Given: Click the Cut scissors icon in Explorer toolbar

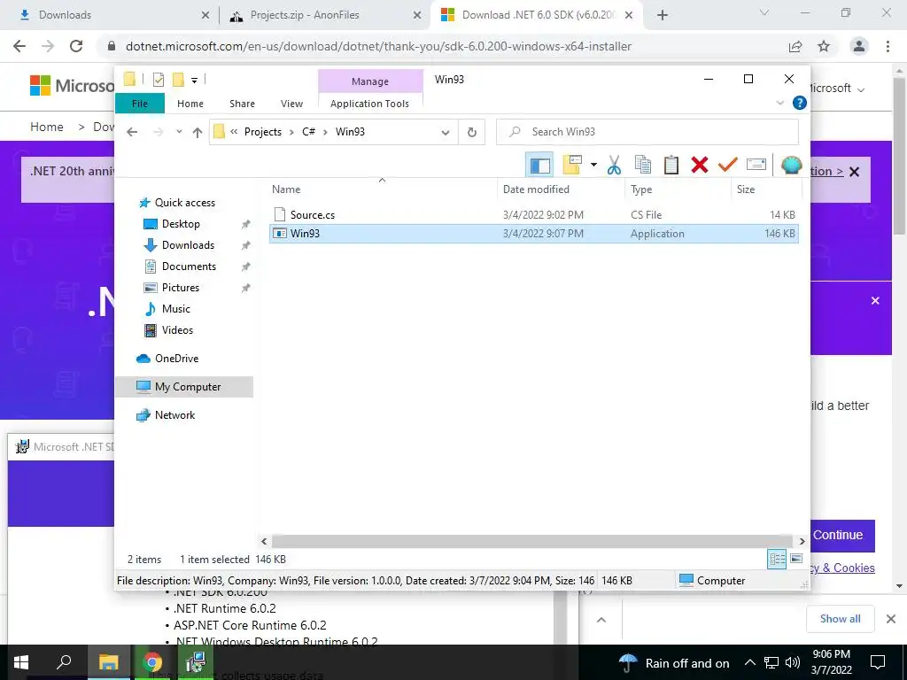Looking at the screenshot, I should pyautogui.click(x=614, y=166).
